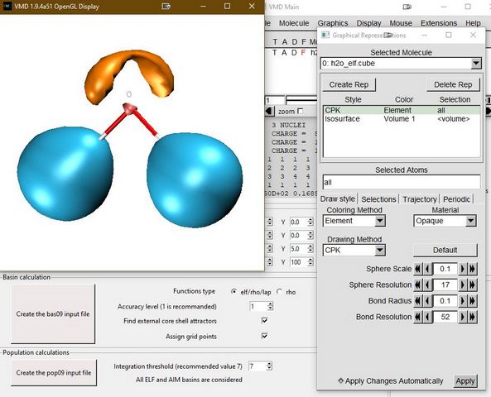The image size is (491, 397).
Task: Minimize the VMD OpenGL Display window
Action: click(203, 7)
